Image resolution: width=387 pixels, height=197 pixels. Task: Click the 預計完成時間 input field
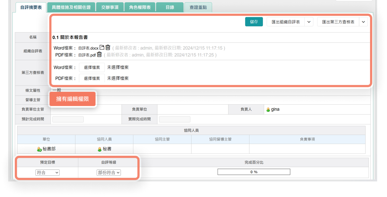point(68,119)
